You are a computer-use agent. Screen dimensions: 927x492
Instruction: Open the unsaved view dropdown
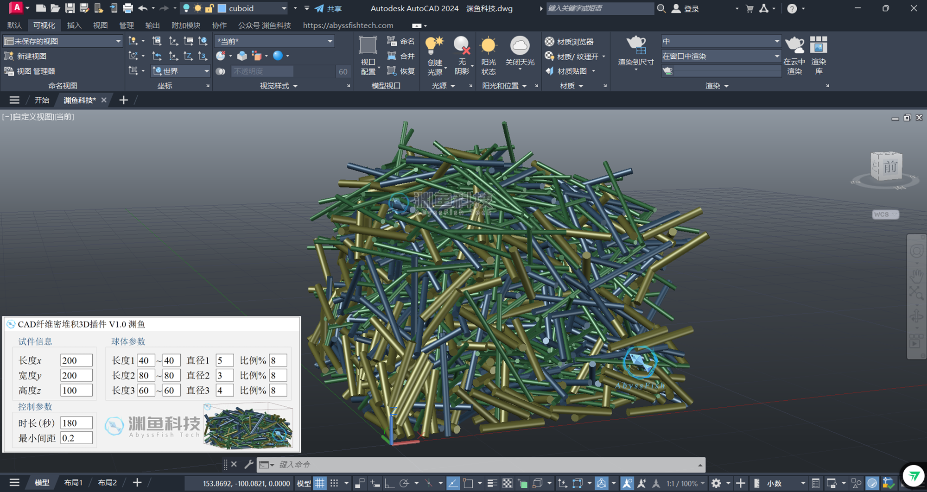(63, 41)
